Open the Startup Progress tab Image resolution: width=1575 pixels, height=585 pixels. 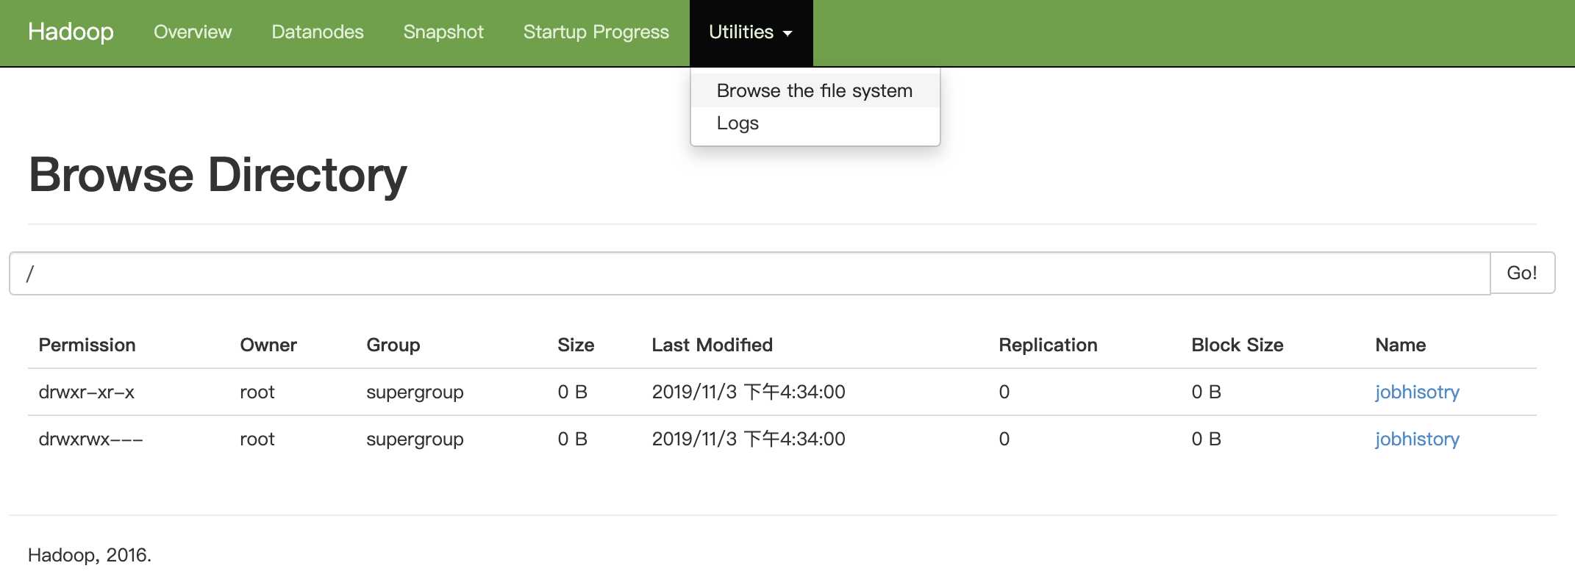click(596, 32)
